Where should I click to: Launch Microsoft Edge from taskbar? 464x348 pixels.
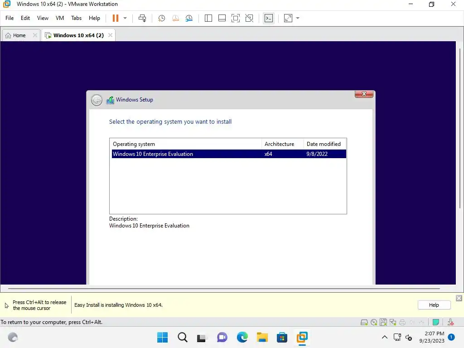coord(242,337)
